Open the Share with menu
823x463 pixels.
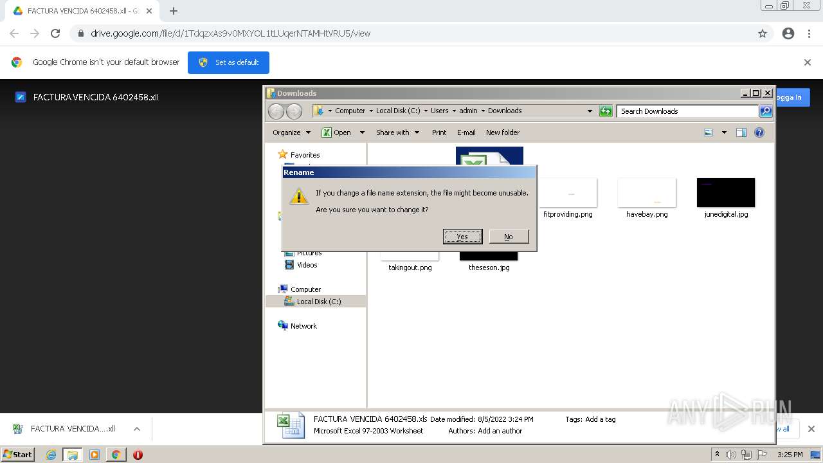(397, 132)
